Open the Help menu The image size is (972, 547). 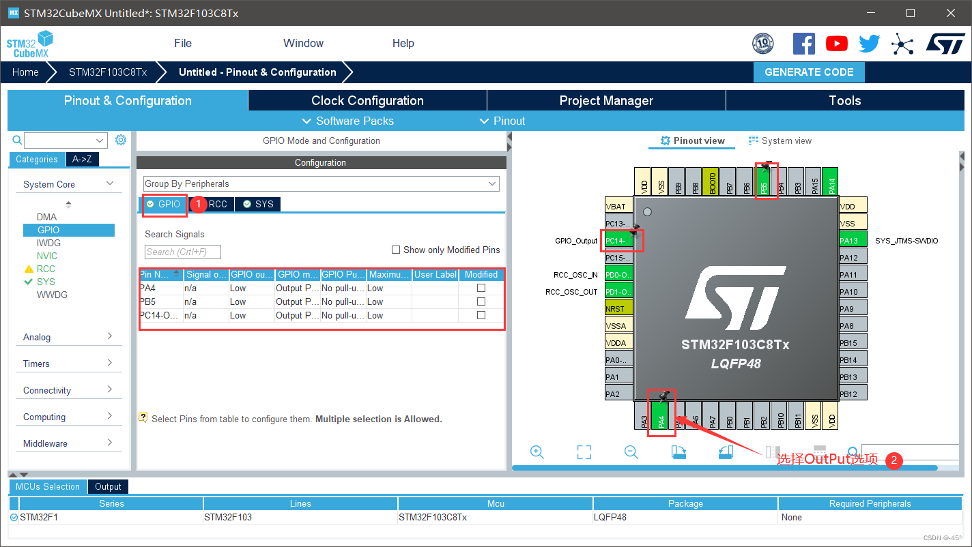point(403,43)
